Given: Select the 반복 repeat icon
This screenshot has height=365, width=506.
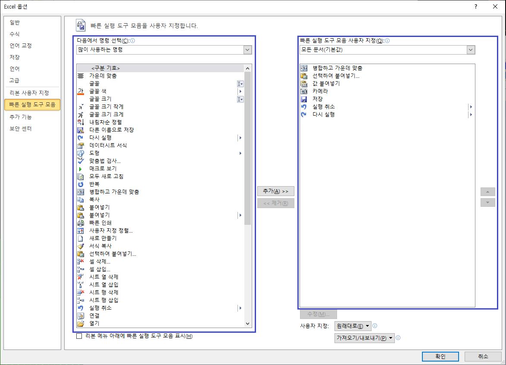Looking at the screenshot, I should pyautogui.click(x=81, y=184).
